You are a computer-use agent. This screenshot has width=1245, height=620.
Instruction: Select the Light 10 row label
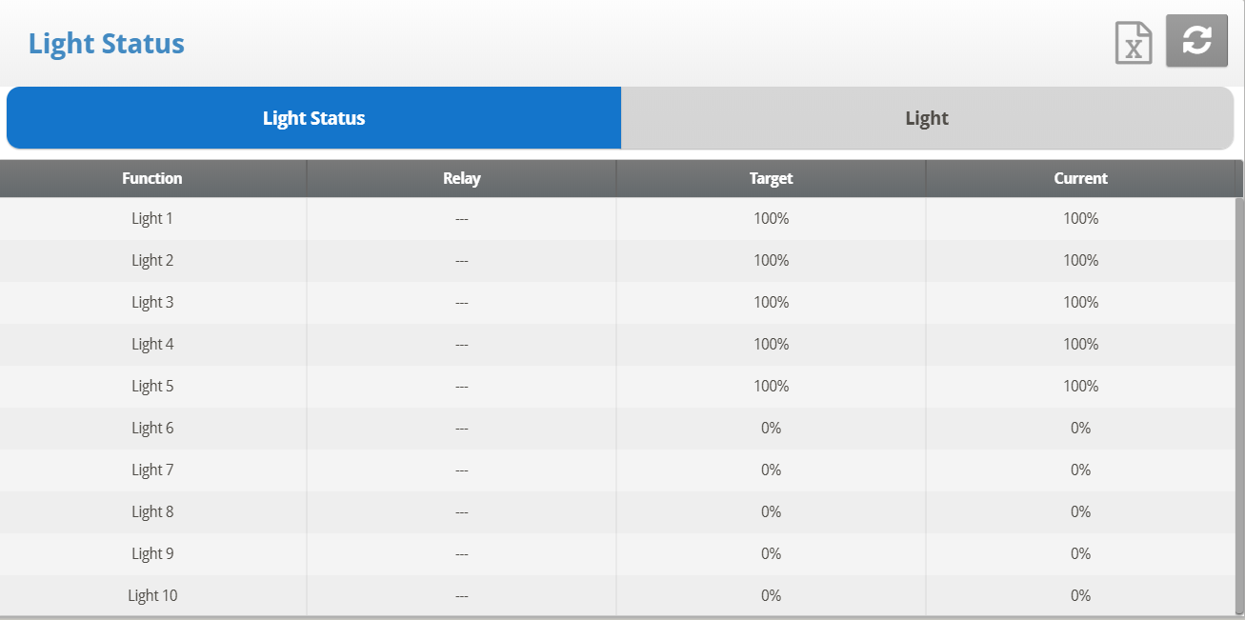(x=152, y=595)
